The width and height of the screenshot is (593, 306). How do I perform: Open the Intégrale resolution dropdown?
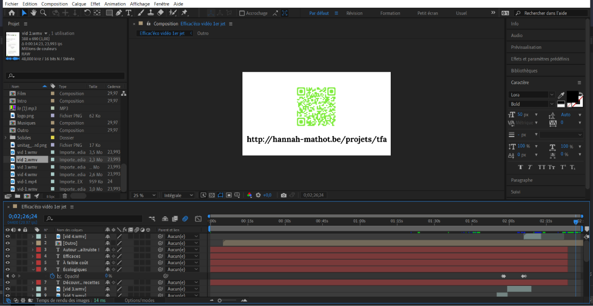click(x=179, y=195)
